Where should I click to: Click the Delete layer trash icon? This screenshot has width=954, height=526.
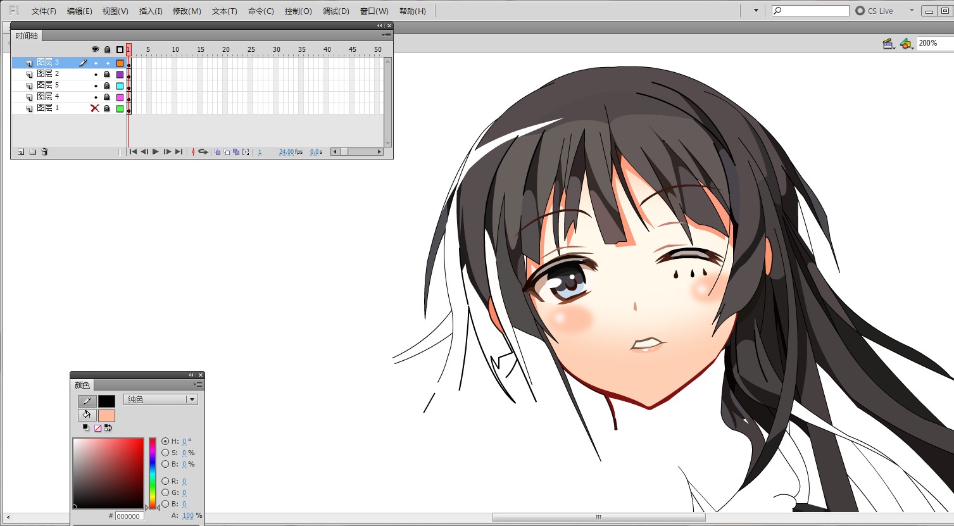pyautogui.click(x=44, y=152)
